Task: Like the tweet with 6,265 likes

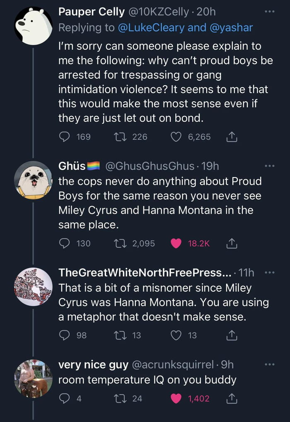Action: coord(176,137)
